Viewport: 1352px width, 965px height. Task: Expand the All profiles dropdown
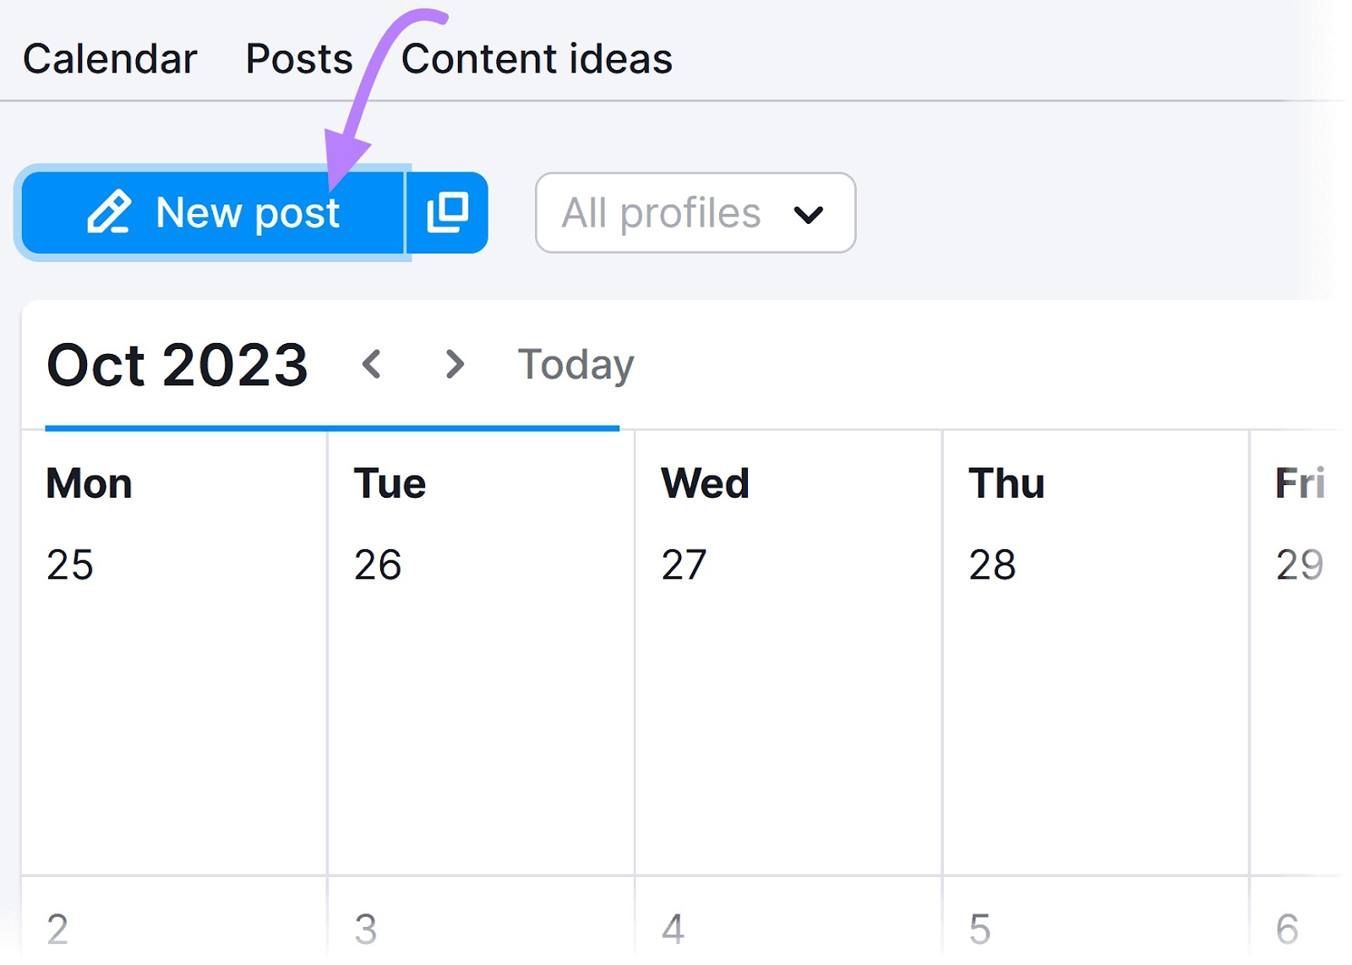(x=695, y=213)
